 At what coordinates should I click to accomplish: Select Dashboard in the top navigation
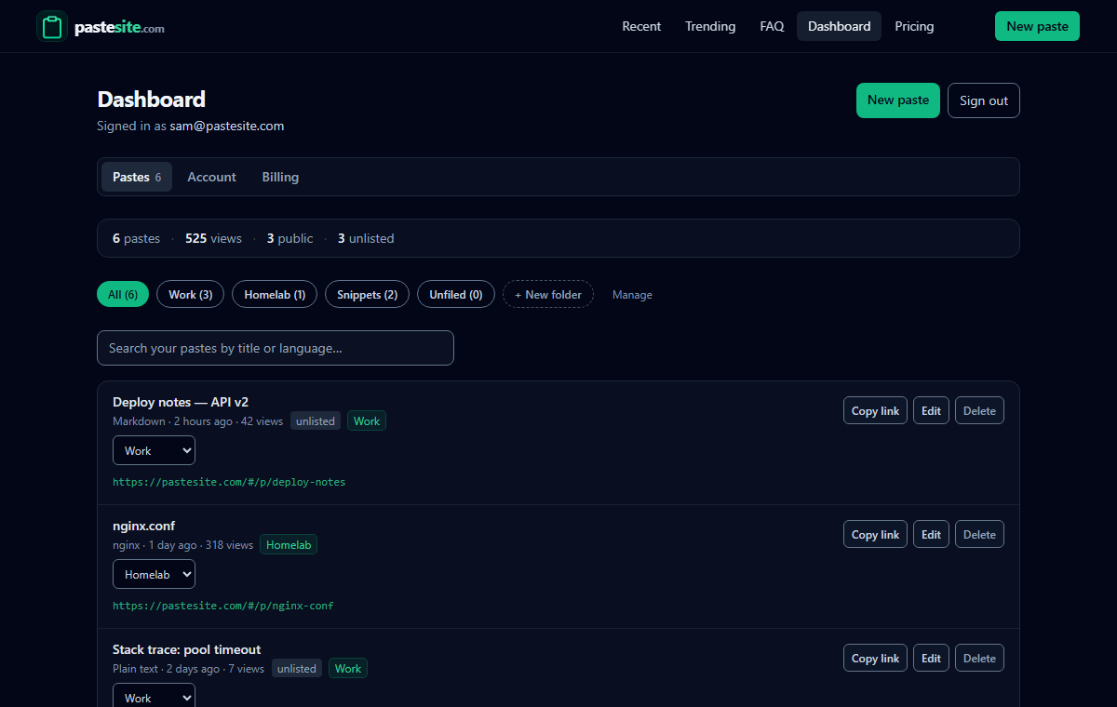[x=839, y=26]
